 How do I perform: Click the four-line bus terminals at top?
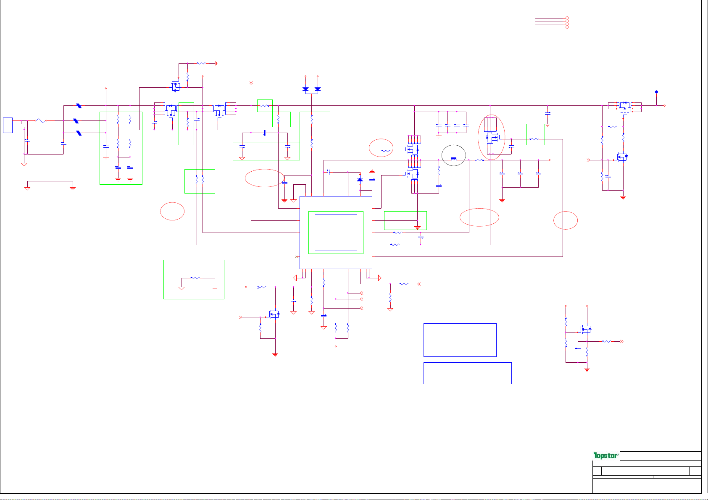point(552,23)
